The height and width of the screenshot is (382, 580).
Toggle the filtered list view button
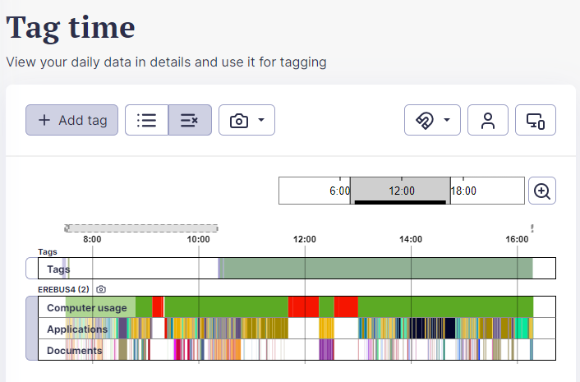pos(190,120)
